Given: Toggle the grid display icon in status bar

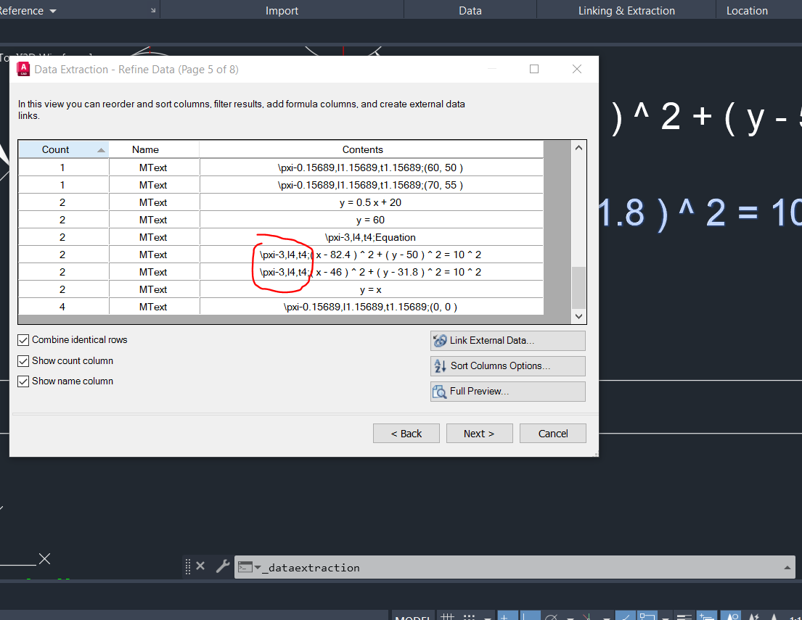Looking at the screenshot, I should click(x=448, y=616).
